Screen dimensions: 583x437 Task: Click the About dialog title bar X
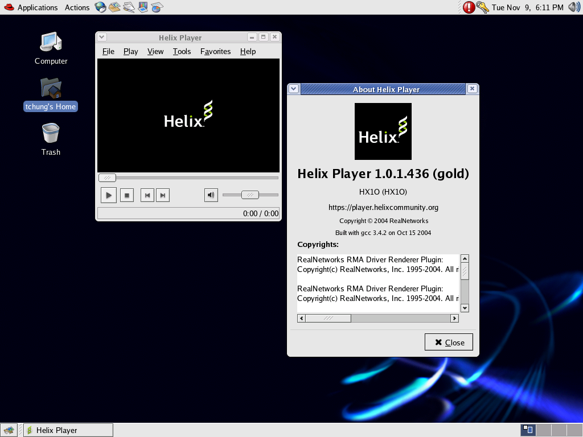click(x=472, y=89)
